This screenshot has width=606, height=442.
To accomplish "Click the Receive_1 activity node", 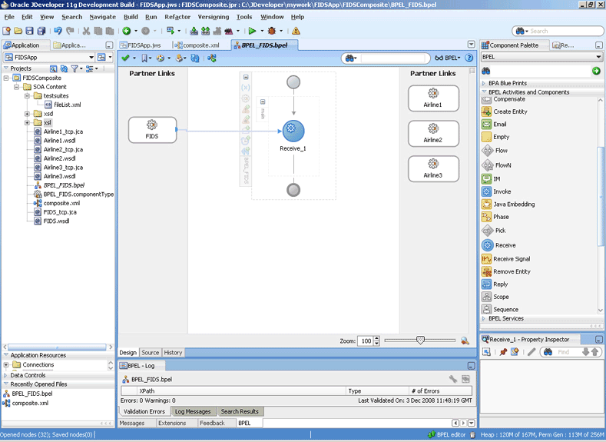I will (293, 131).
